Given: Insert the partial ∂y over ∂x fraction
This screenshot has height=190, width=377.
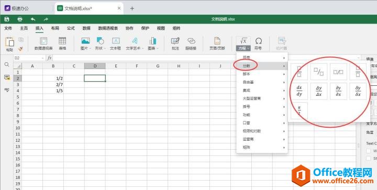Looking at the screenshot, I should (x=338, y=91).
